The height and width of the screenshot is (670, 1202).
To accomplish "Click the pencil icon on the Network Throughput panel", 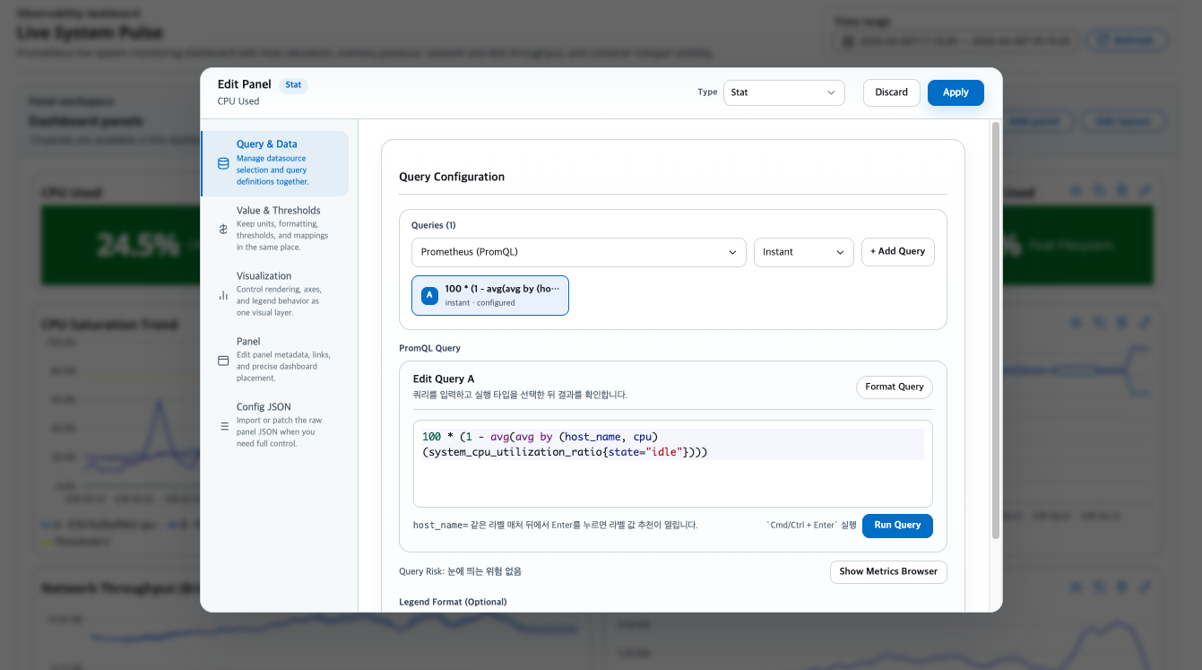I will [1144, 586].
